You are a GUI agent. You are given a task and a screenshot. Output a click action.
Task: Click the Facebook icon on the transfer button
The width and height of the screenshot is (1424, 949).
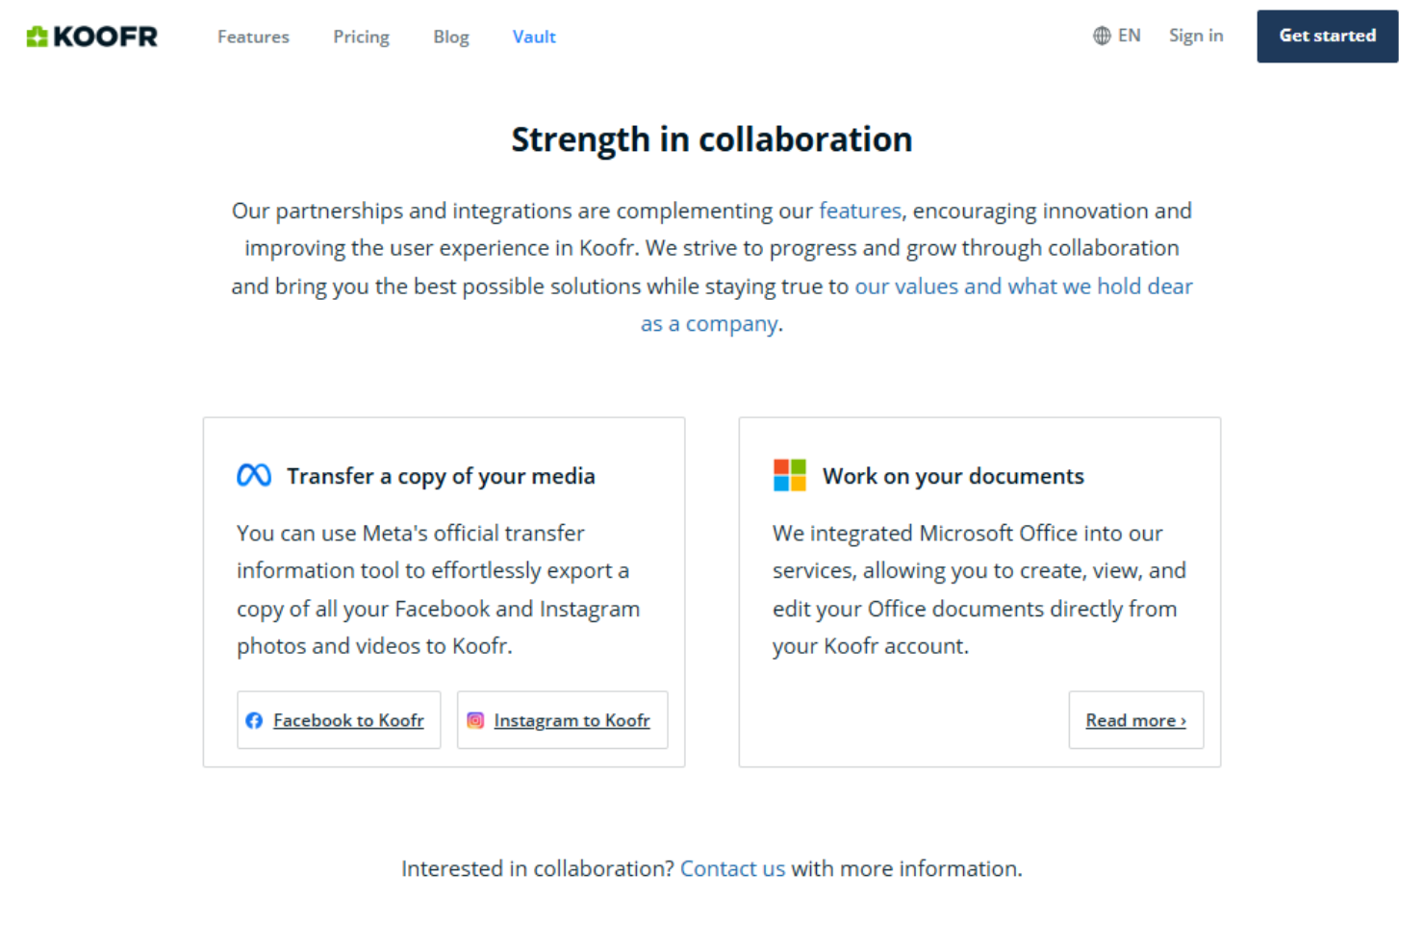click(254, 720)
